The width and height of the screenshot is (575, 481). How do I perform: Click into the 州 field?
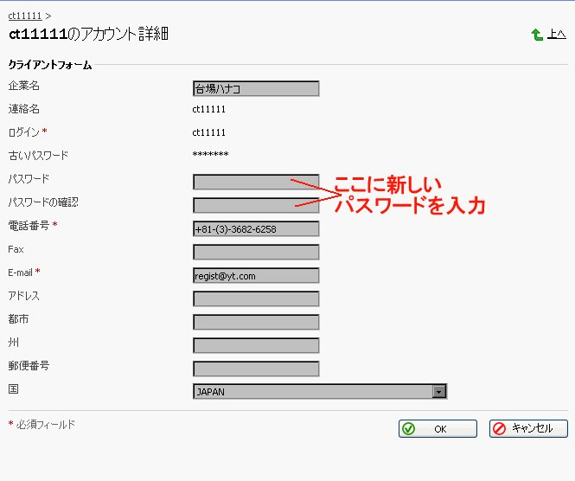(x=256, y=345)
